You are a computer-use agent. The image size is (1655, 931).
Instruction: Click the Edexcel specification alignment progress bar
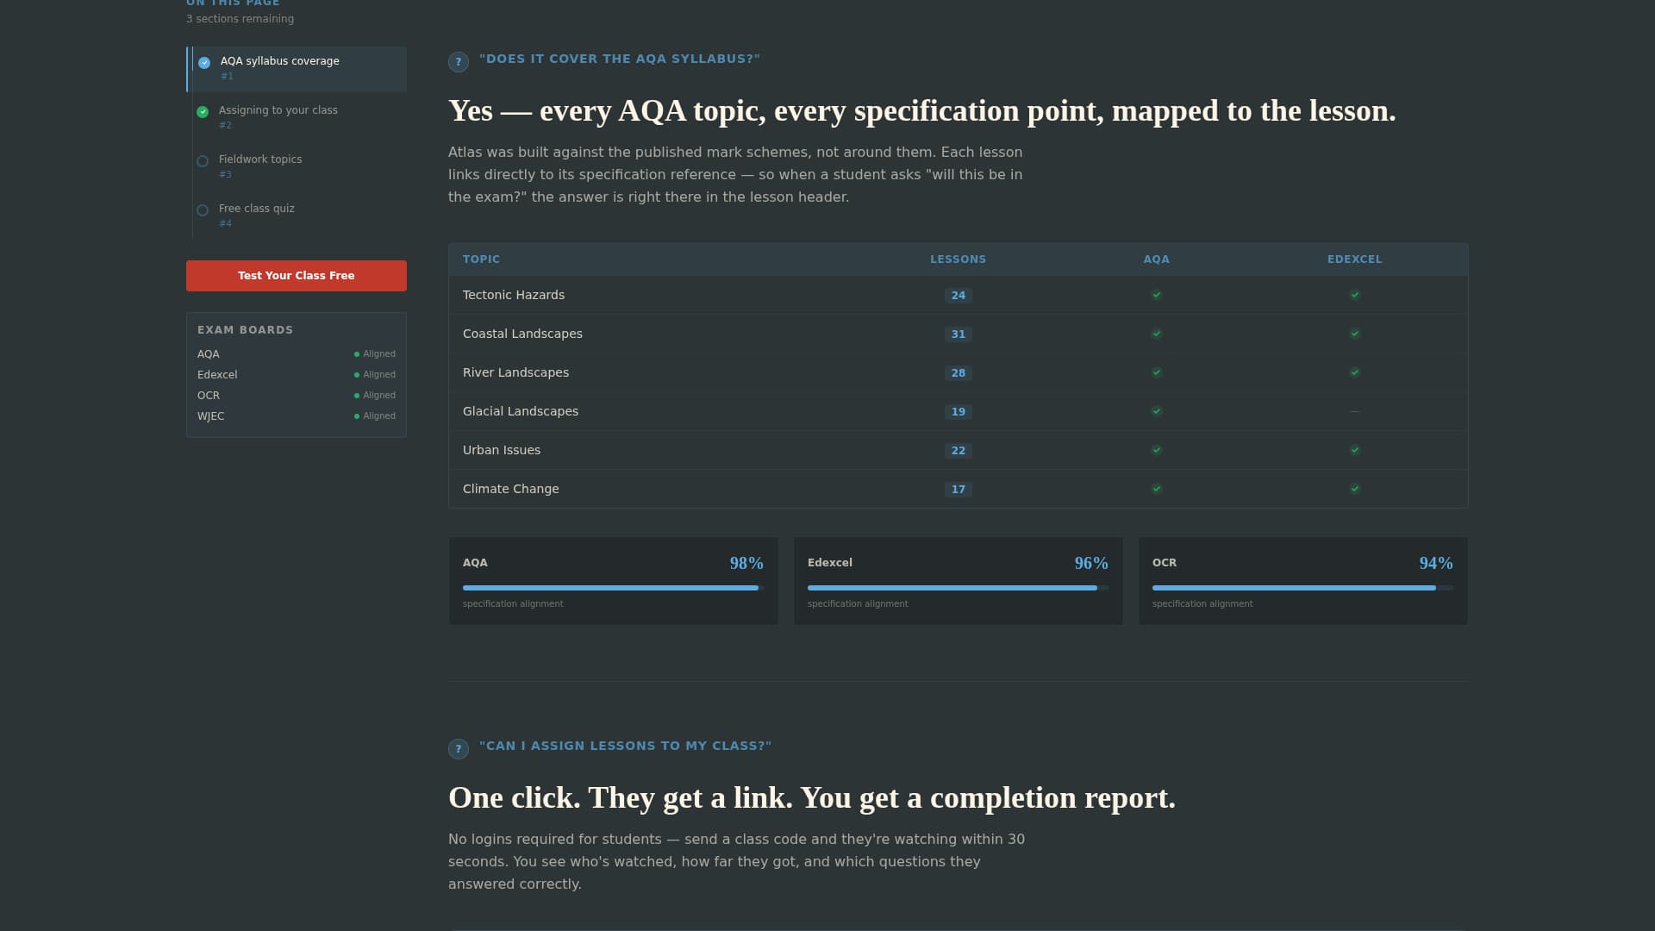(958, 588)
